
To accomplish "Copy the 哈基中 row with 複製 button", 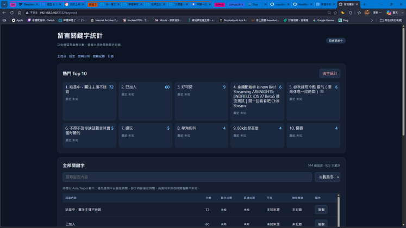I will click(321, 210).
